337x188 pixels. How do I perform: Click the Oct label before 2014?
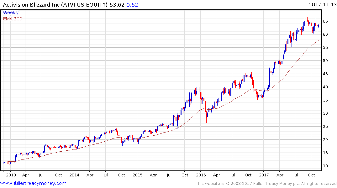point(58,175)
